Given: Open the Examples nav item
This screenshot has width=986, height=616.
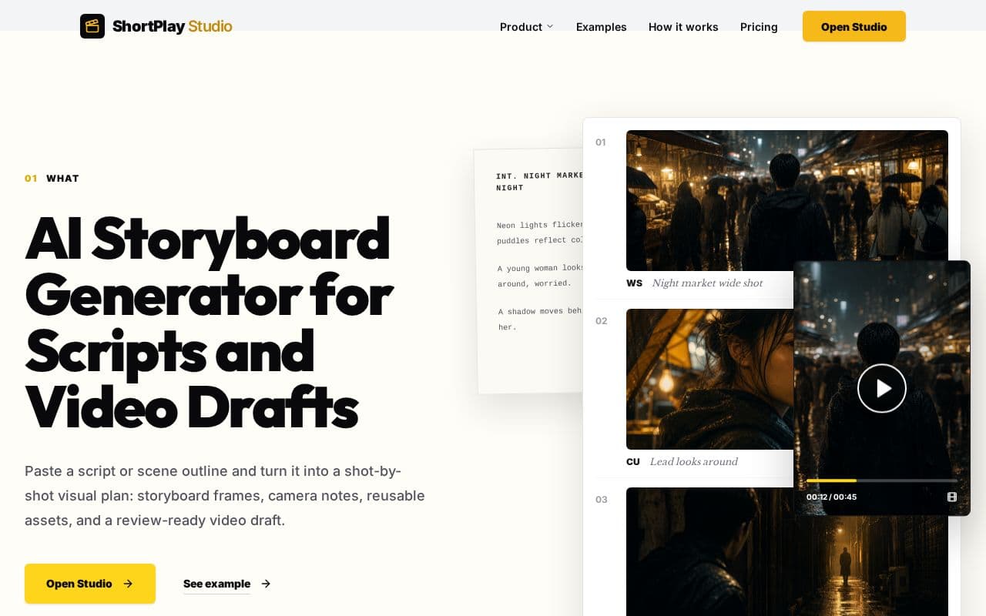Looking at the screenshot, I should click(602, 27).
